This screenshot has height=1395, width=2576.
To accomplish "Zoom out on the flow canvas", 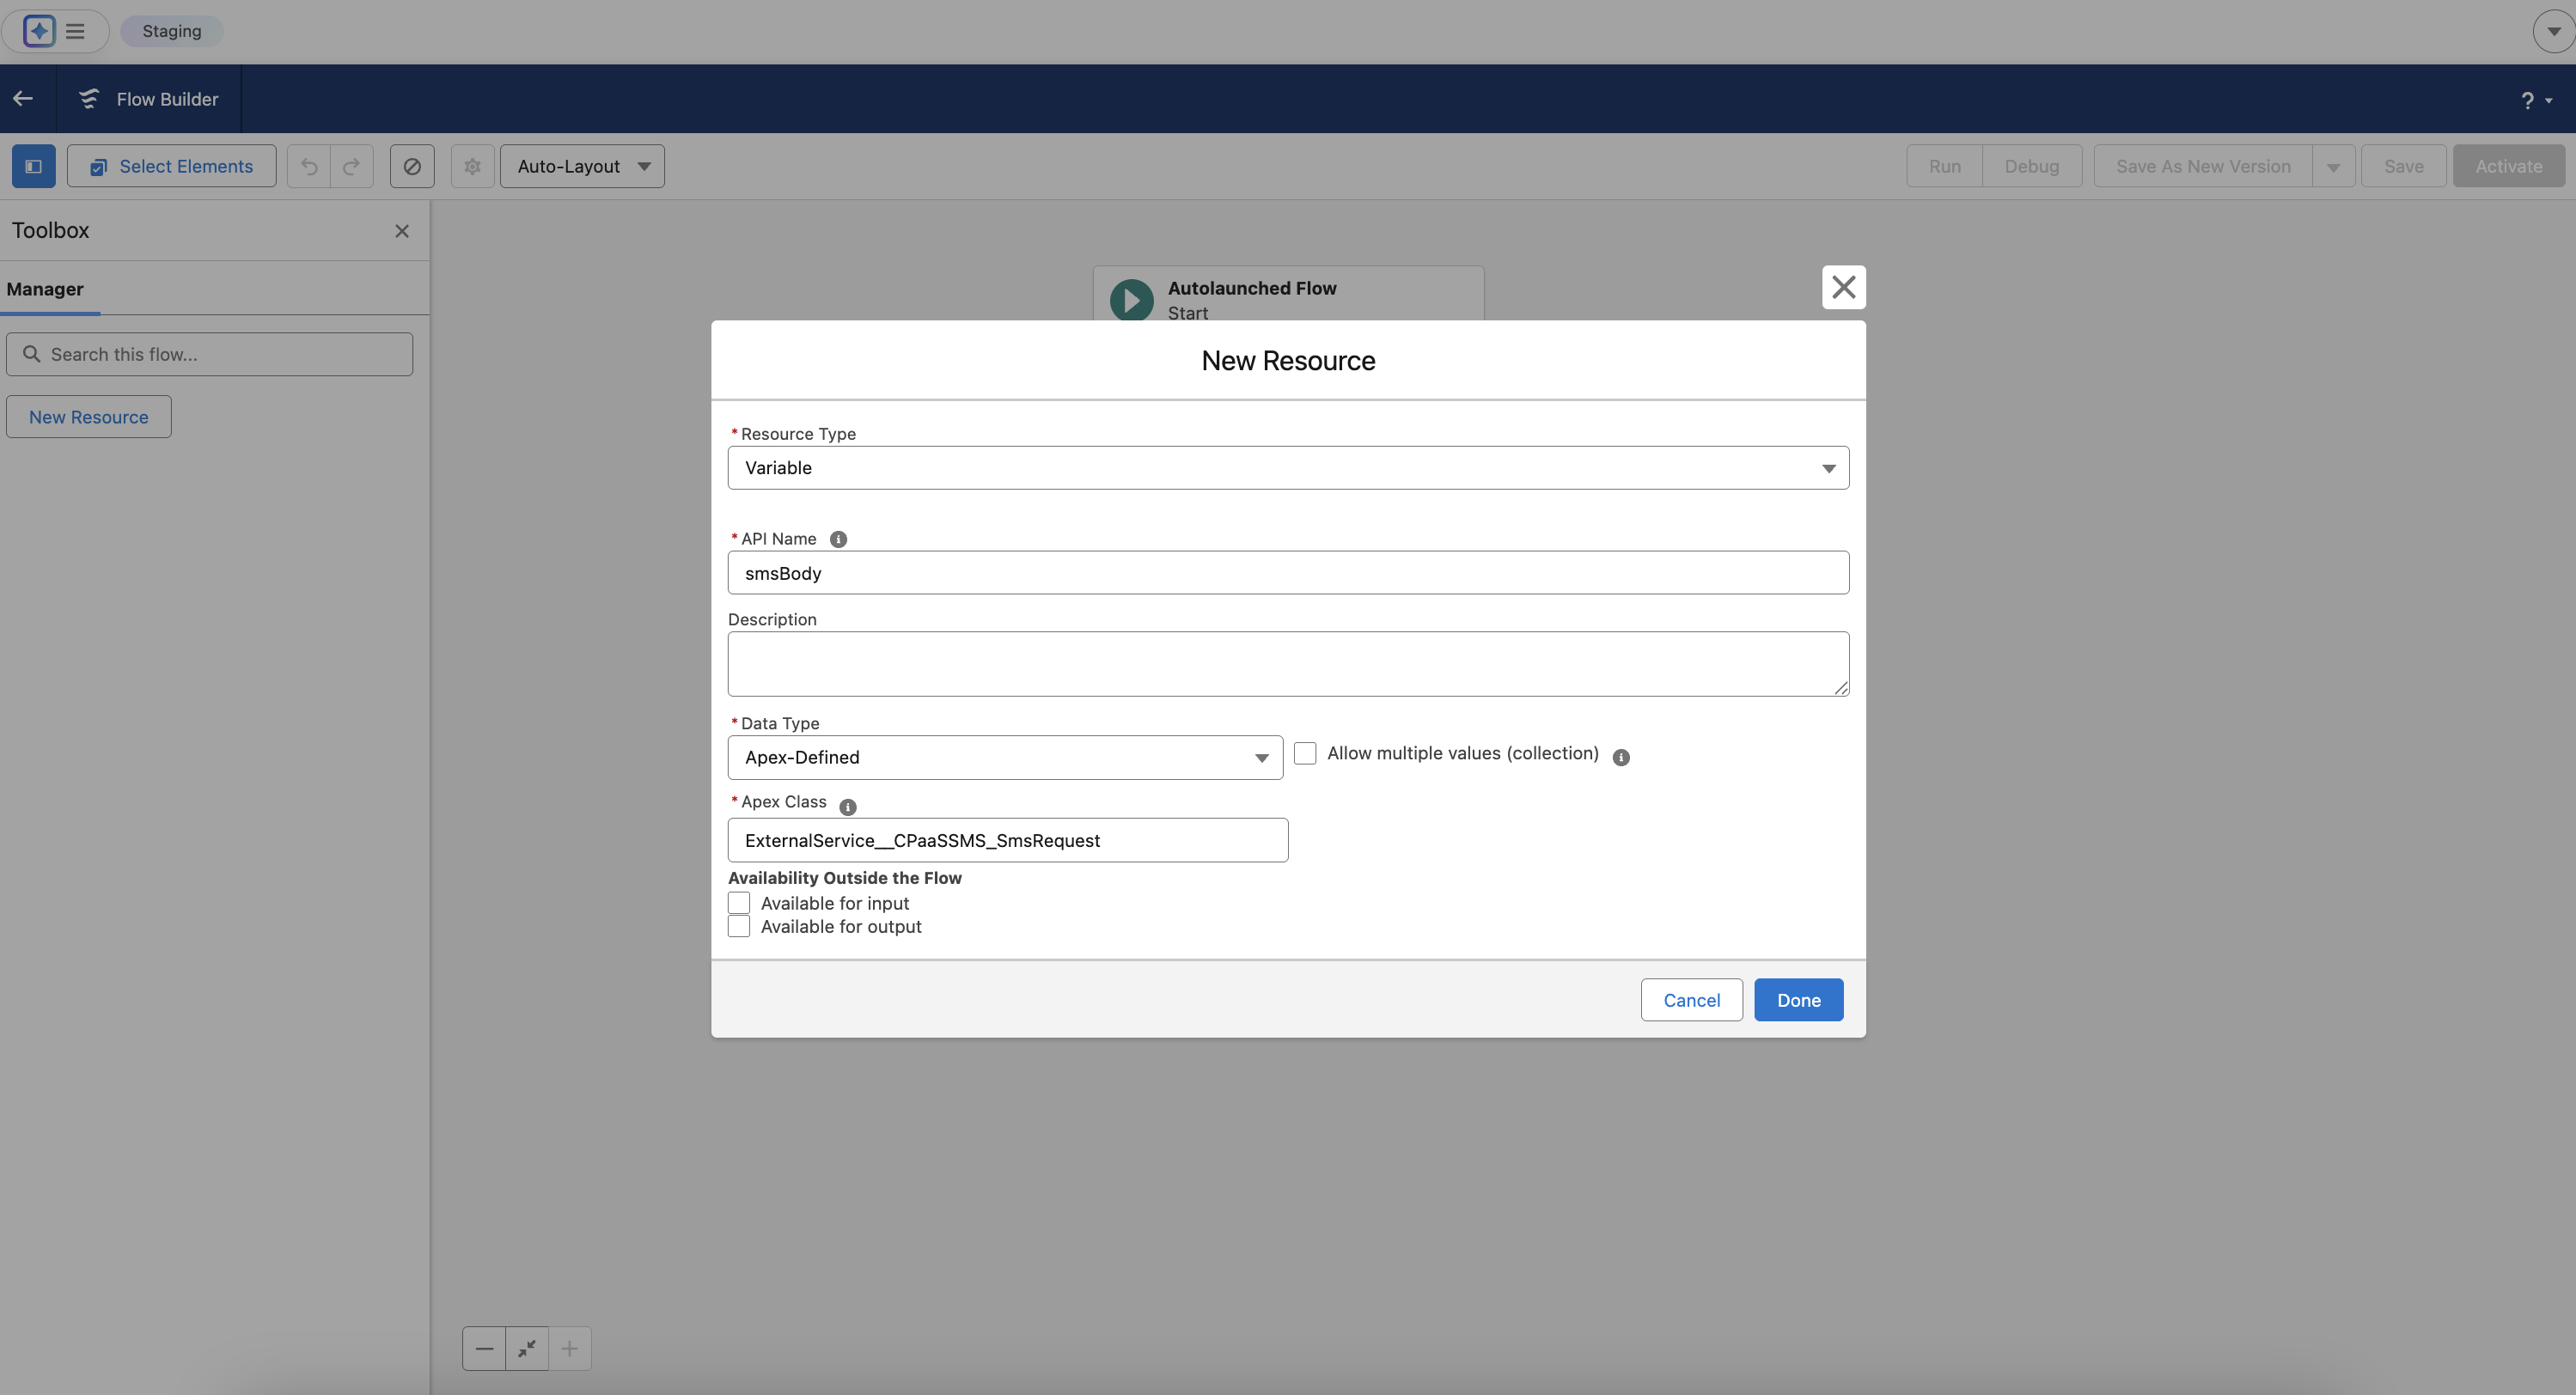I will [484, 1348].
